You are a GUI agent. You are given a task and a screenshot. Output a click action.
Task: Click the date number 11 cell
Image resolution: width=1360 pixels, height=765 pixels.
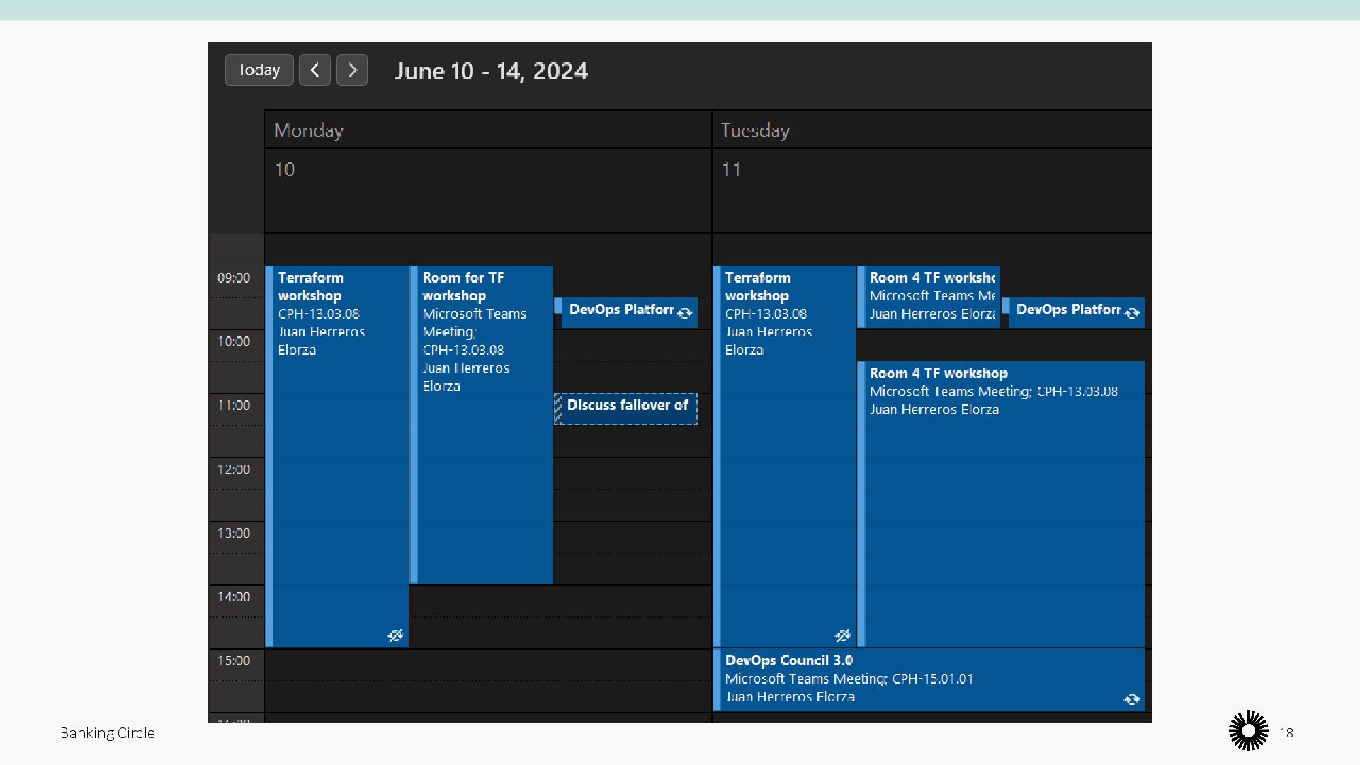pos(731,170)
